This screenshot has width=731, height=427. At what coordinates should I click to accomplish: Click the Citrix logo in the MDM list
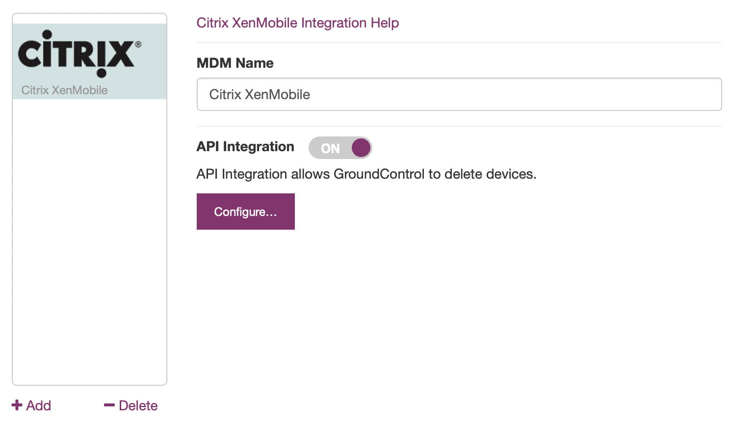[x=79, y=53]
